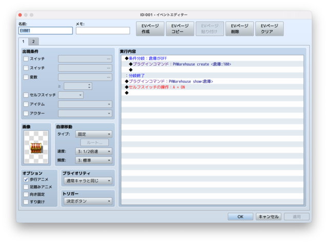Select the PHWarehouse create plugin command line
The image size is (328, 244).
pos(212,64)
